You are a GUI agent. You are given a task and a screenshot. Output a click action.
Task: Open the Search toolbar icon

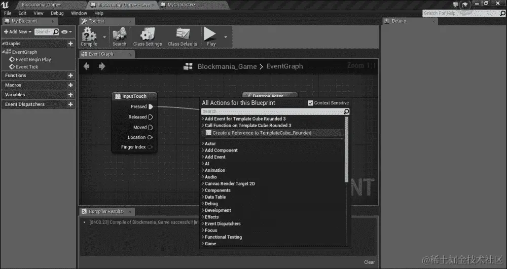(119, 37)
